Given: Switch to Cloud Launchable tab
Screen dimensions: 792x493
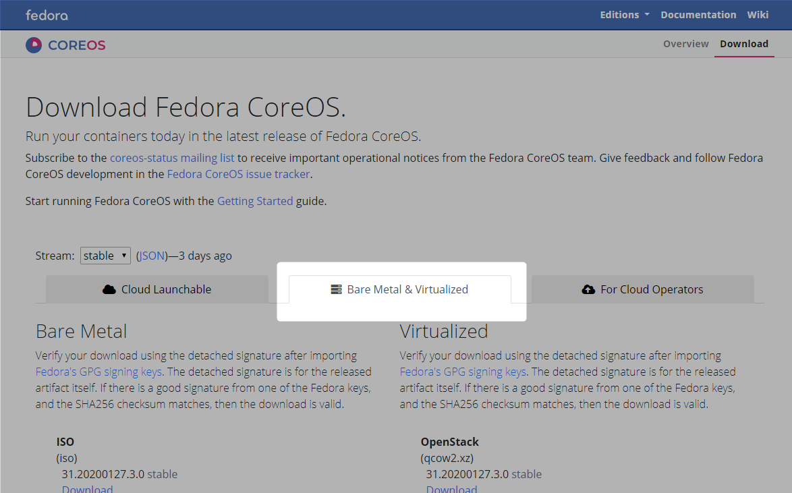Looking at the screenshot, I should click(x=157, y=289).
